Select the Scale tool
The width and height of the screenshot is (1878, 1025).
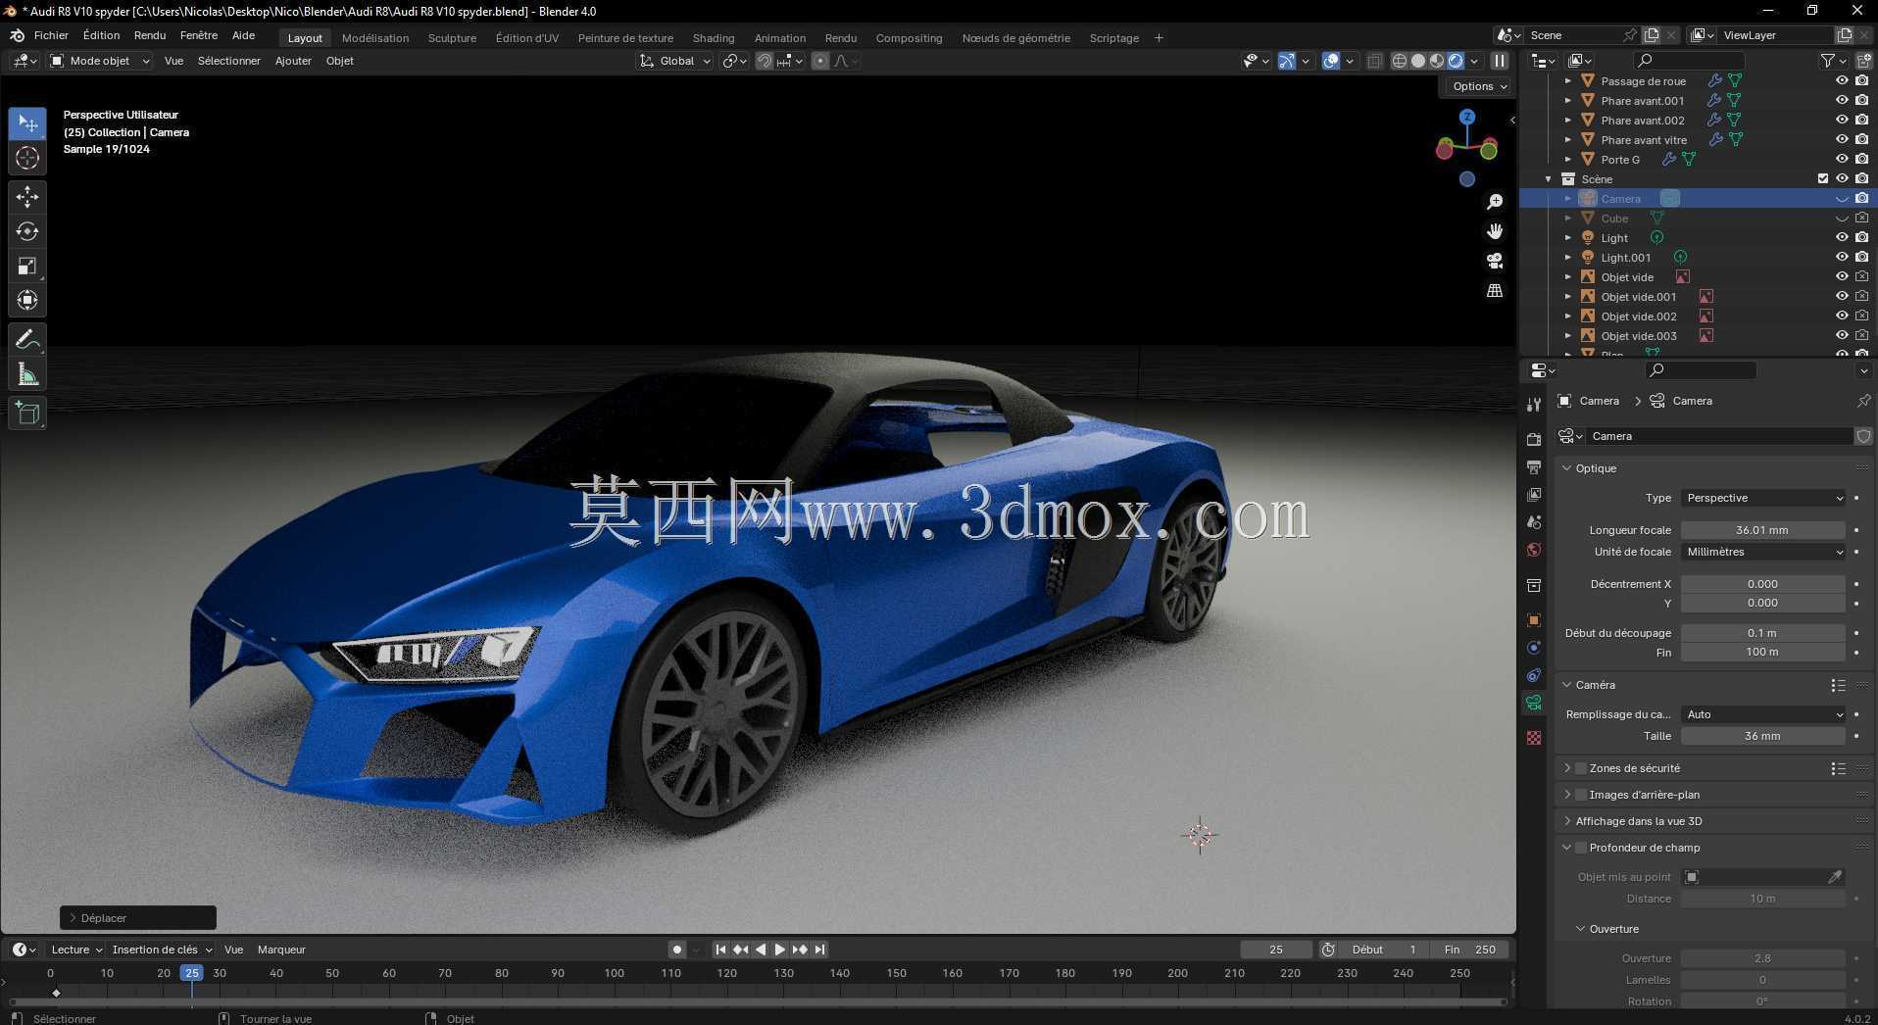(27, 266)
